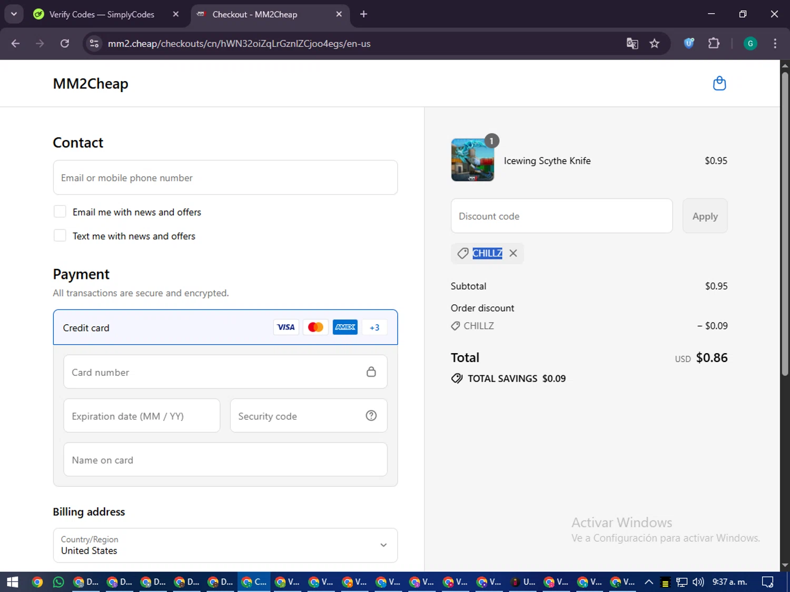Screen dimensions: 790x592
Task: Open WhatsApp from the taskbar
Action: coord(58,582)
